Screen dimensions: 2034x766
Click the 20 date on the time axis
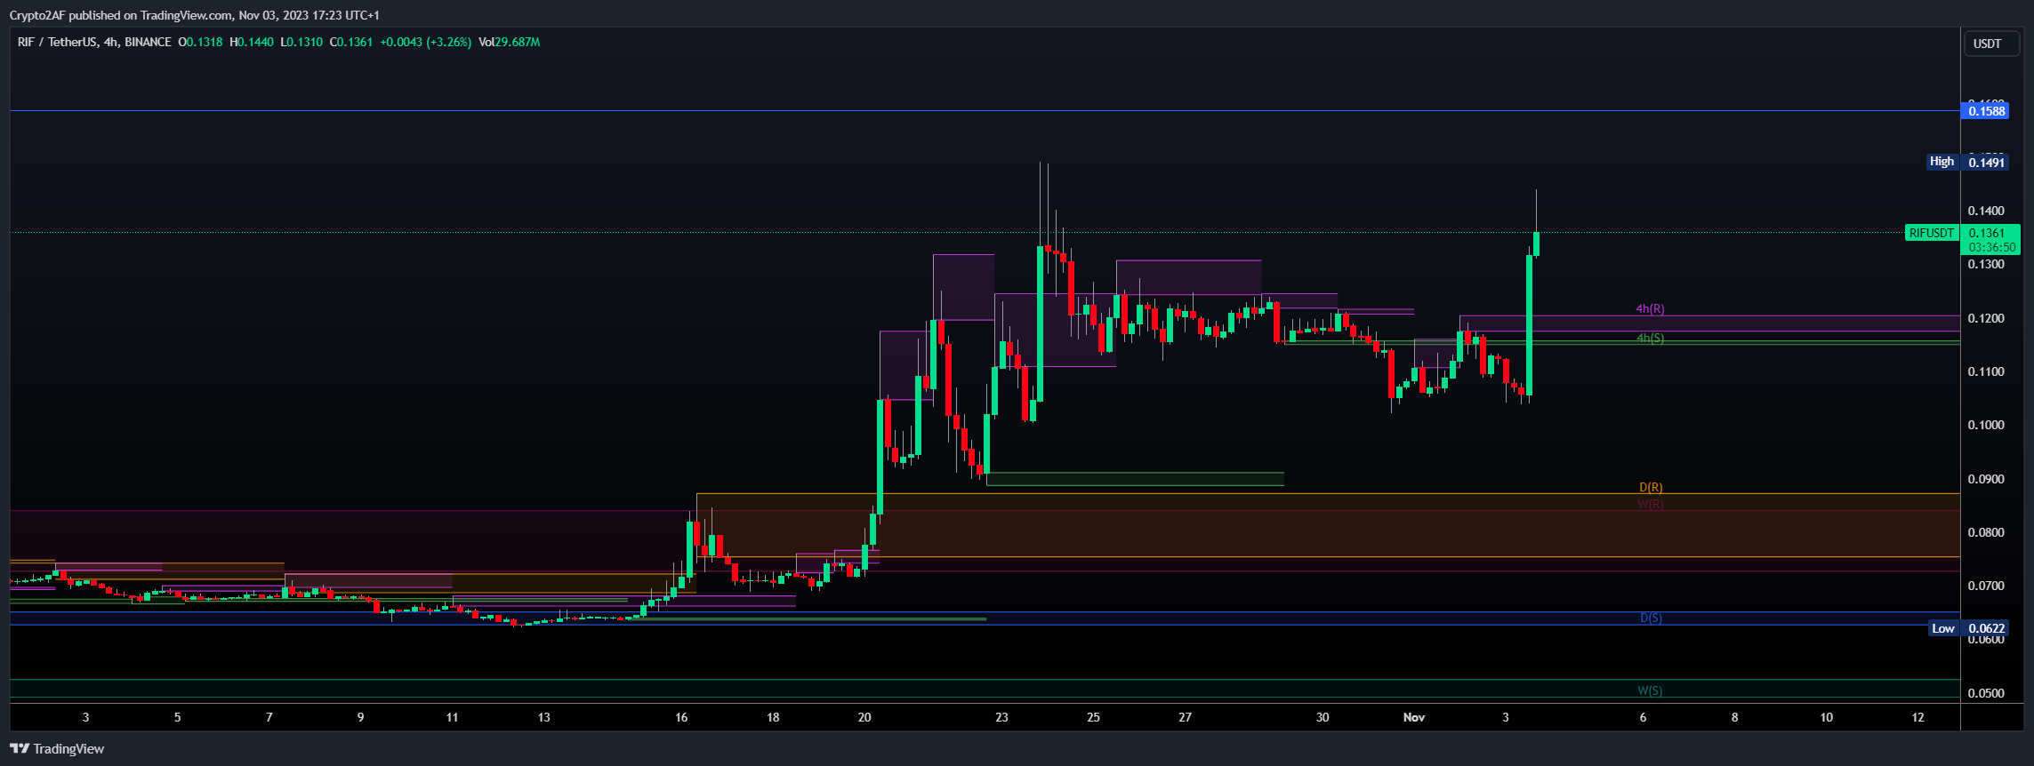point(864,717)
